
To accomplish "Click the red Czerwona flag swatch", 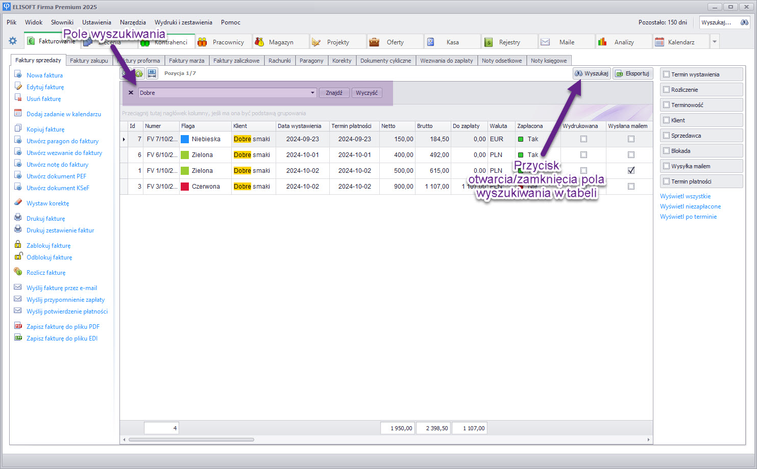I will tap(185, 187).
